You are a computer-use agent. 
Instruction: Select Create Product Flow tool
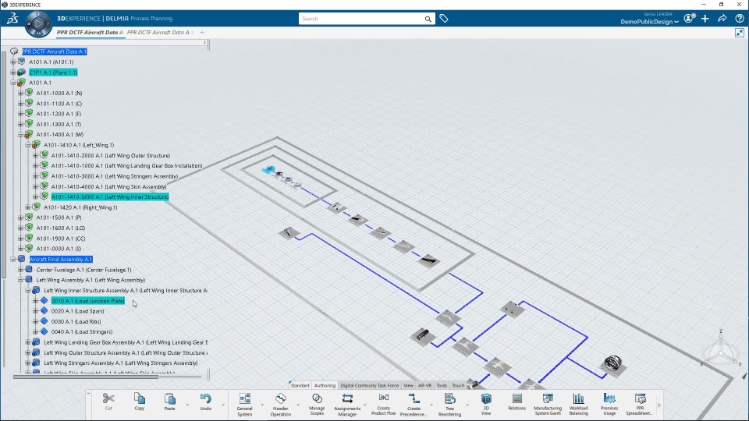click(384, 398)
